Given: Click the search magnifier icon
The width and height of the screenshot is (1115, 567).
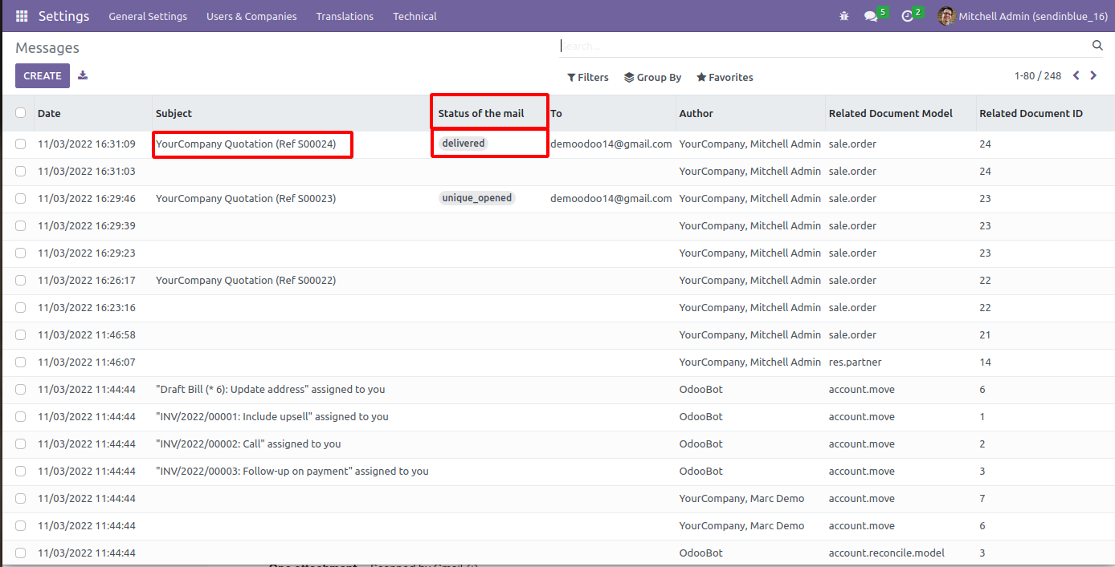Looking at the screenshot, I should tap(1097, 46).
